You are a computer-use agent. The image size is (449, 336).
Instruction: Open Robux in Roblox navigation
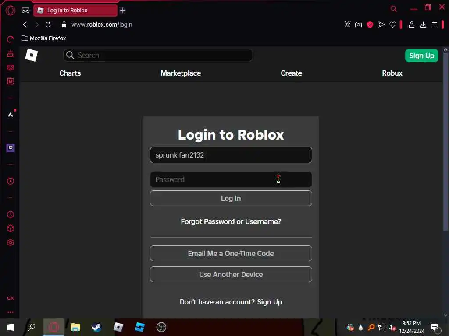click(392, 73)
